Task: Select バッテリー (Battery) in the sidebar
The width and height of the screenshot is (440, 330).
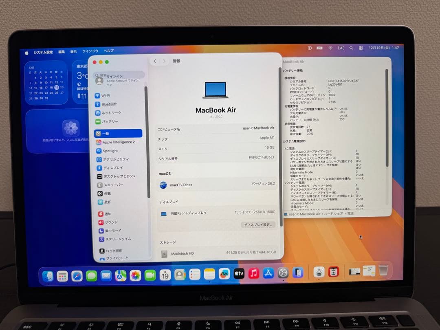Action: (108, 121)
